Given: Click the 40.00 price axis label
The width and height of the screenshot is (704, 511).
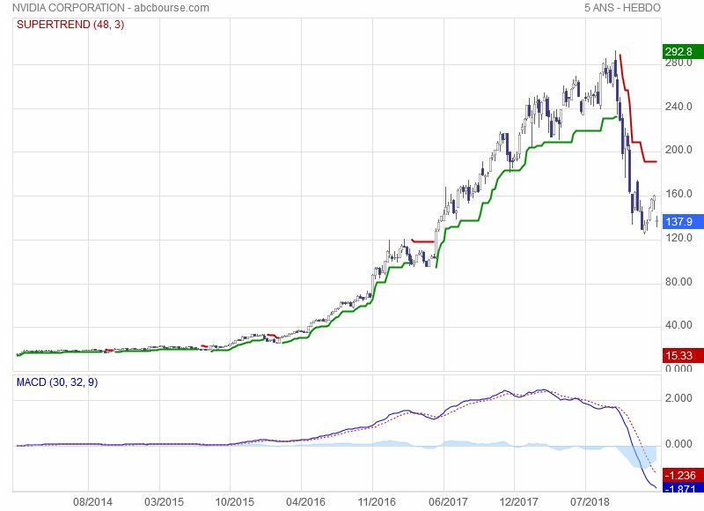Looking at the screenshot, I should pos(678,325).
